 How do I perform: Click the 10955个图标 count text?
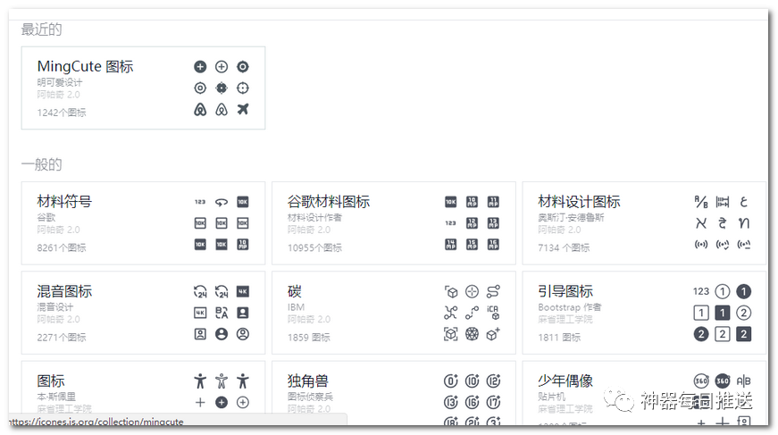(x=314, y=247)
